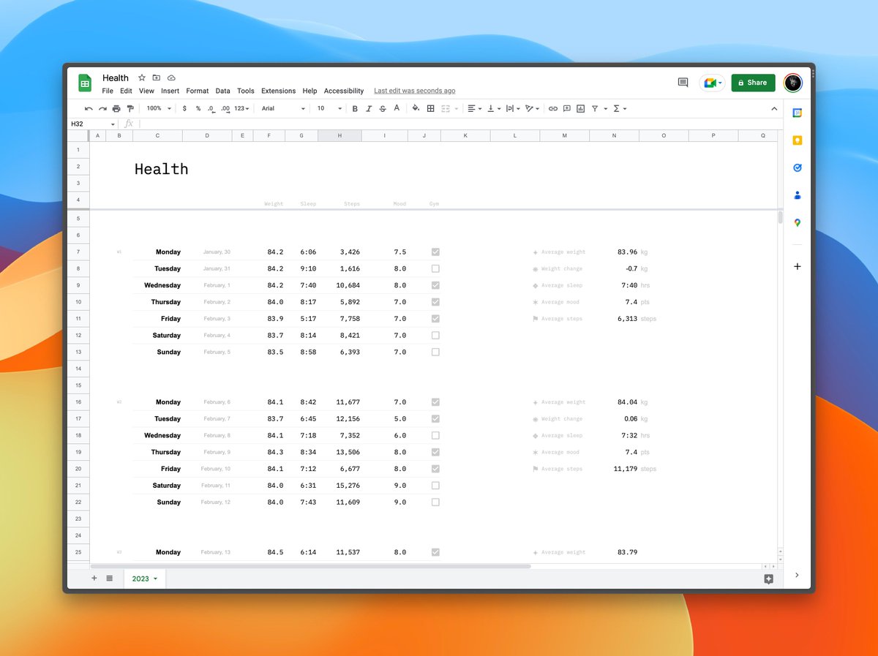Check Gym checkbox for Sunday February 12
The height and width of the screenshot is (656, 878).
[435, 502]
